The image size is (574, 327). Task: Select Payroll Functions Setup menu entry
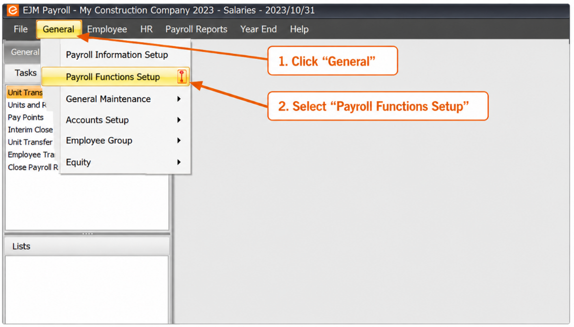[116, 77]
